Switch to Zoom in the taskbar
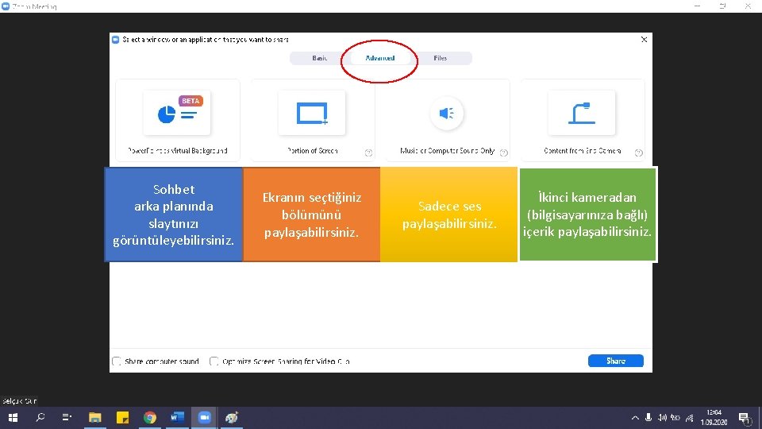 [x=205, y=417]
